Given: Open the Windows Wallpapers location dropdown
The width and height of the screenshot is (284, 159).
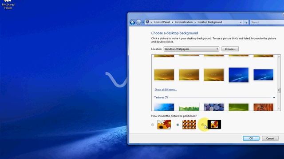Looking at the screenshot, I should pyautogui.click(x=191, y=49).
